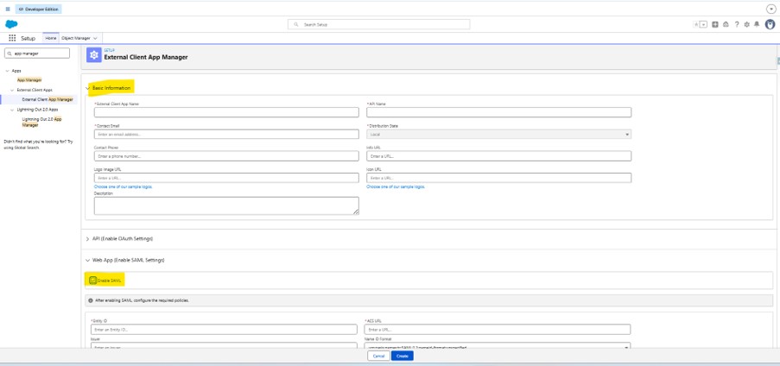This screenshot has height=366, width=780.
Task: Click the SETUP breadcrumb link
Action: (x=109, y=50)
